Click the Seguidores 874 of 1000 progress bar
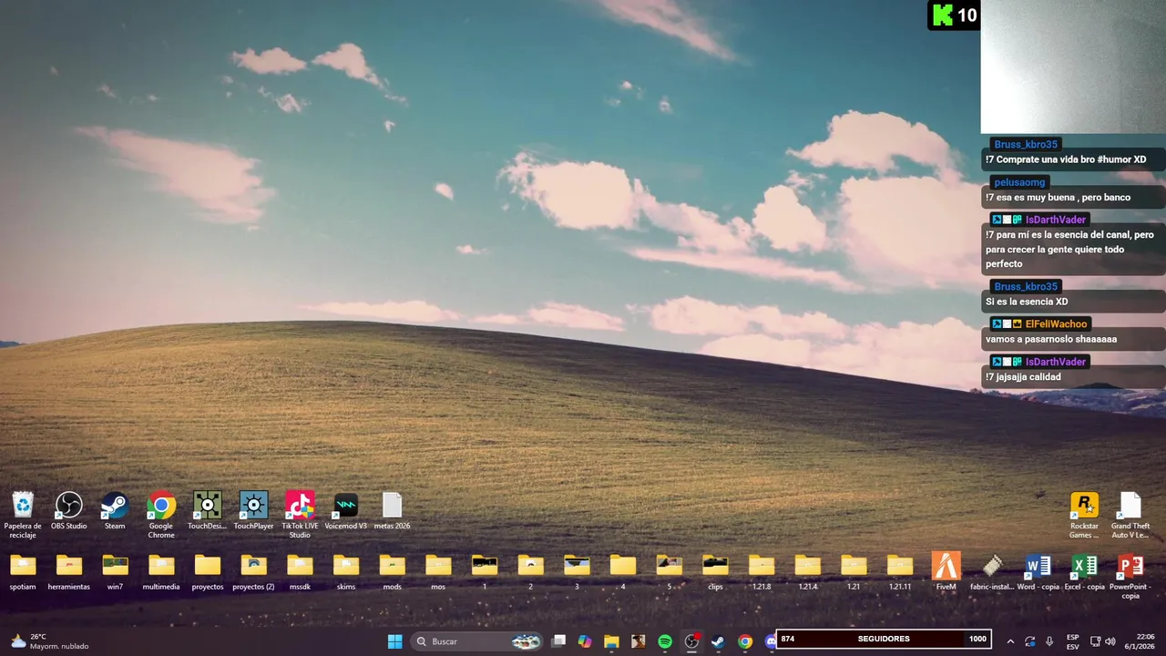Viewport: 1166px width, 656px height. (883, 639)
